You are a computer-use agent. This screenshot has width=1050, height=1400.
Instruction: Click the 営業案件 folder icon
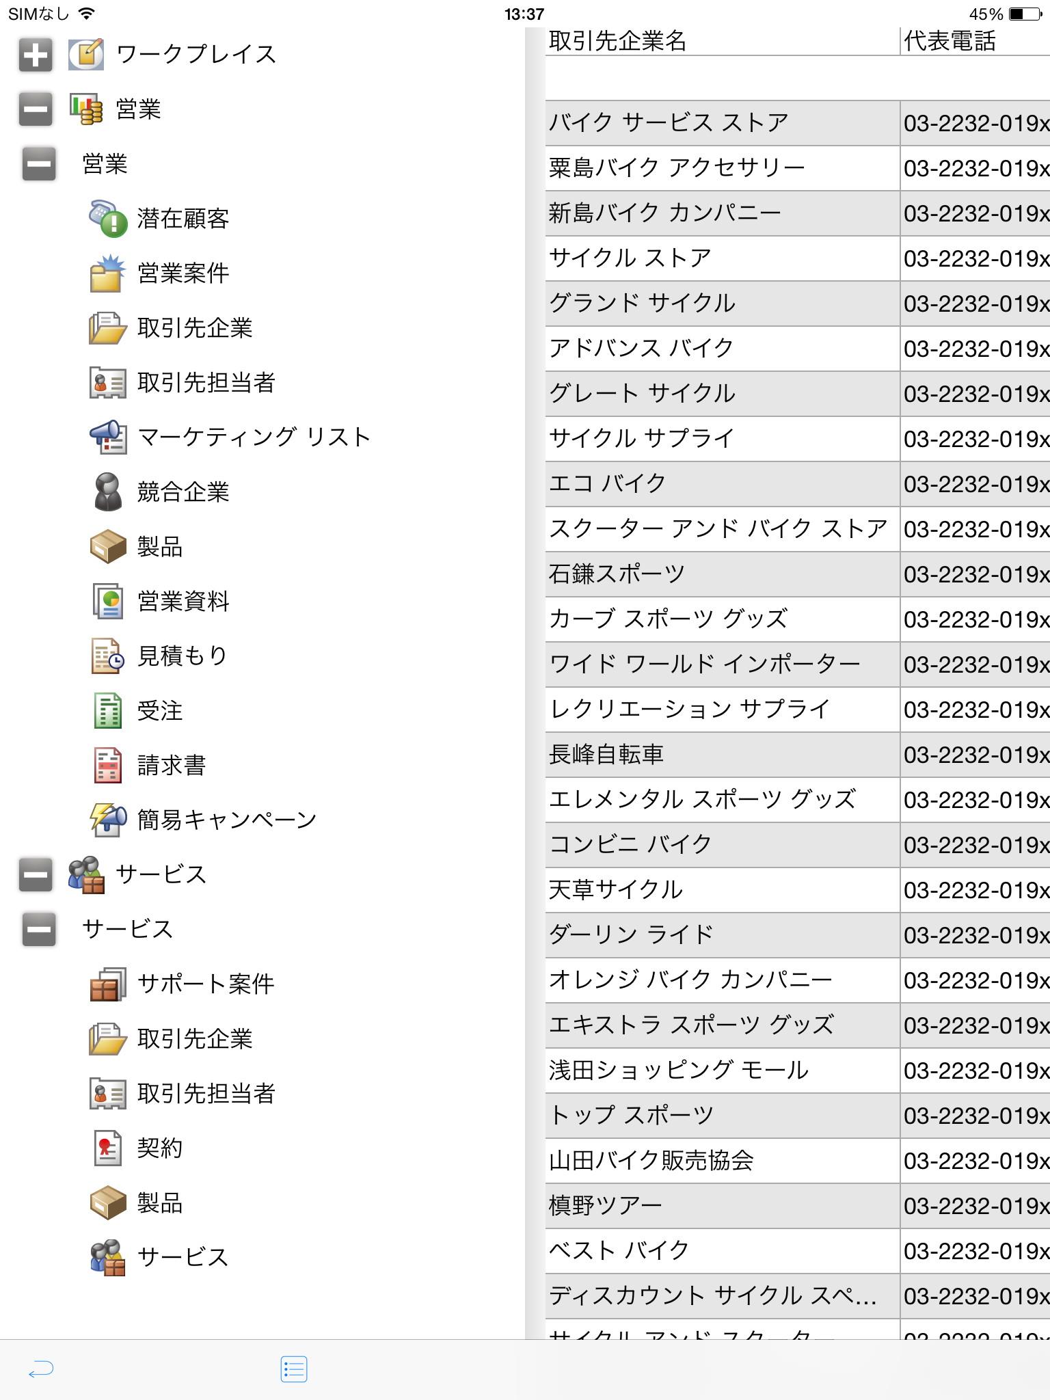click(x=108, y=273)
